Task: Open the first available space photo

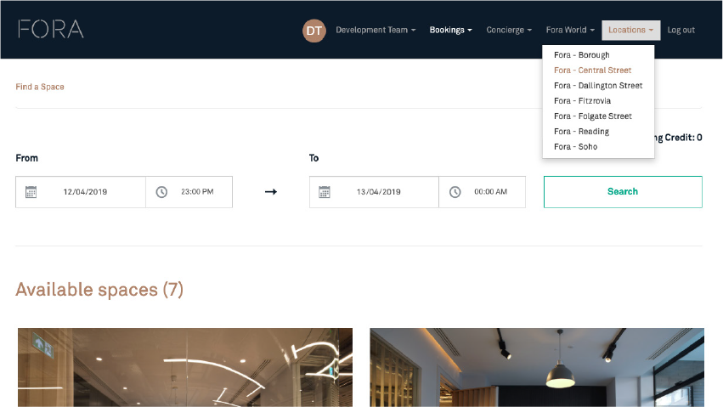Action: click(x=185, y=367)
